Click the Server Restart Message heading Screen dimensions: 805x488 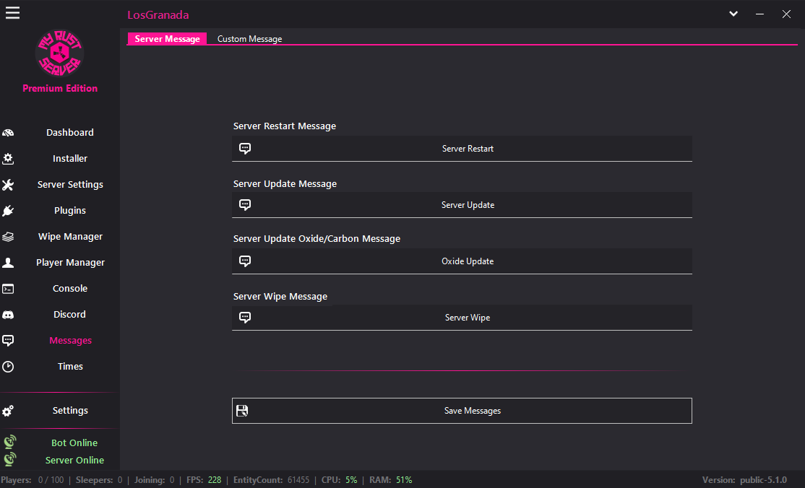tap(285, 126)
